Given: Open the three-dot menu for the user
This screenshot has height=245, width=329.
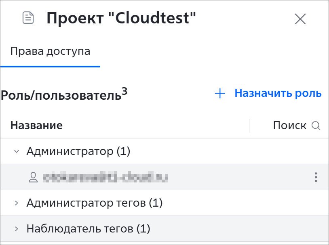Looking at the screenshot, I should coord(316,177).
